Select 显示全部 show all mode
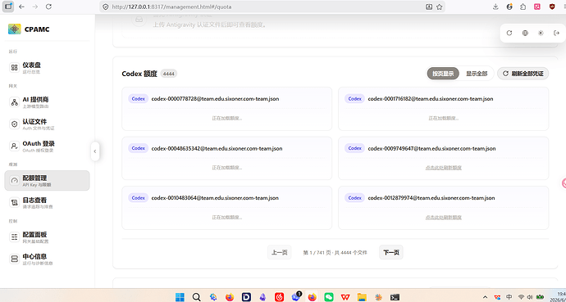This screenshot has height=302, width=566. 477,74
